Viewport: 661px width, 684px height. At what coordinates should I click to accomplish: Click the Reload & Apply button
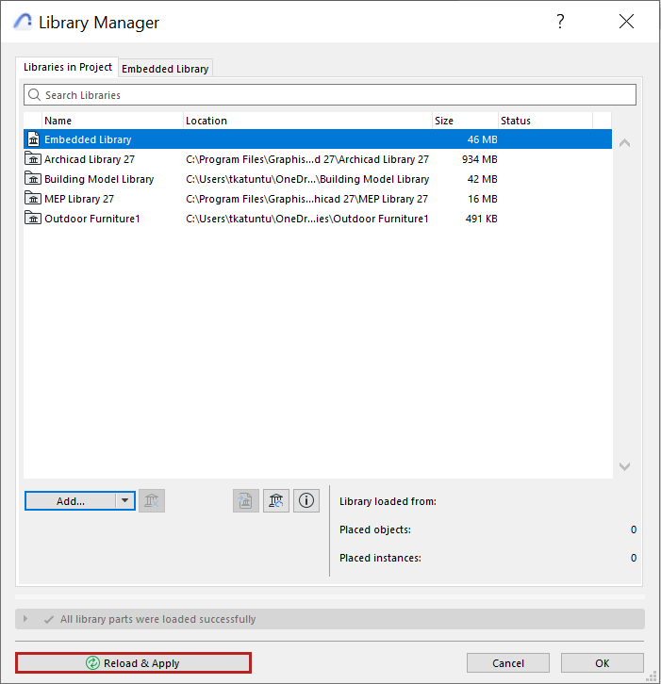click(133, 663)
